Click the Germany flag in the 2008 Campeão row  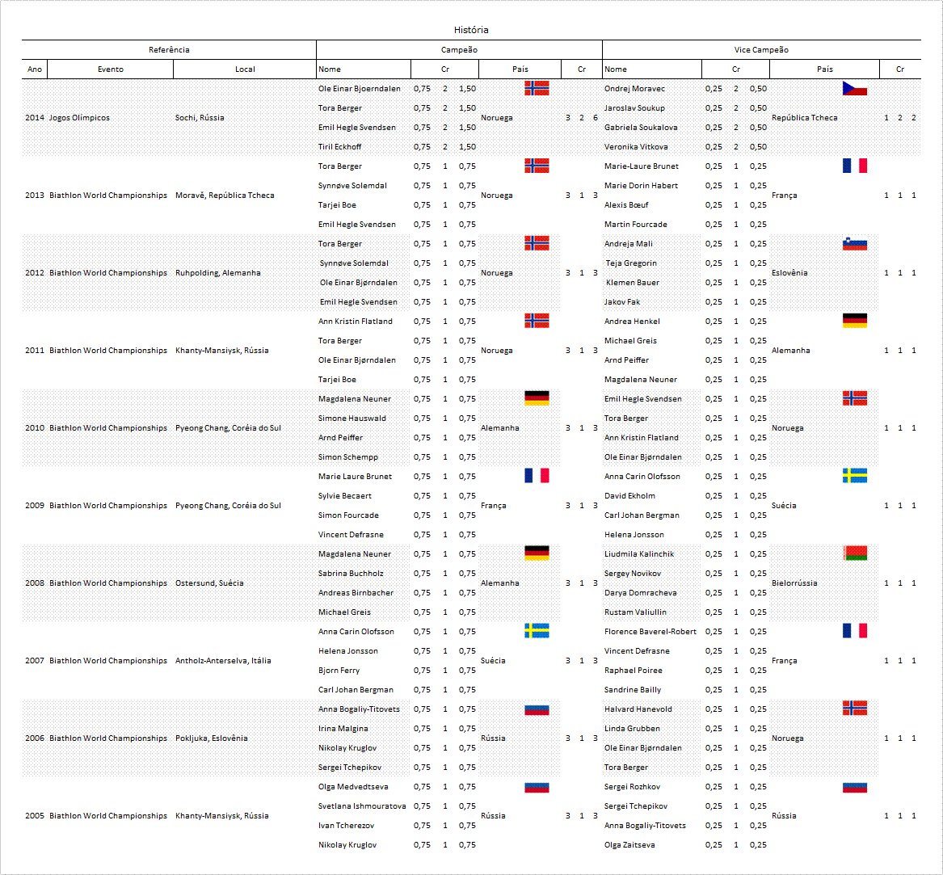pyautogui.click(x=537, y=553)
